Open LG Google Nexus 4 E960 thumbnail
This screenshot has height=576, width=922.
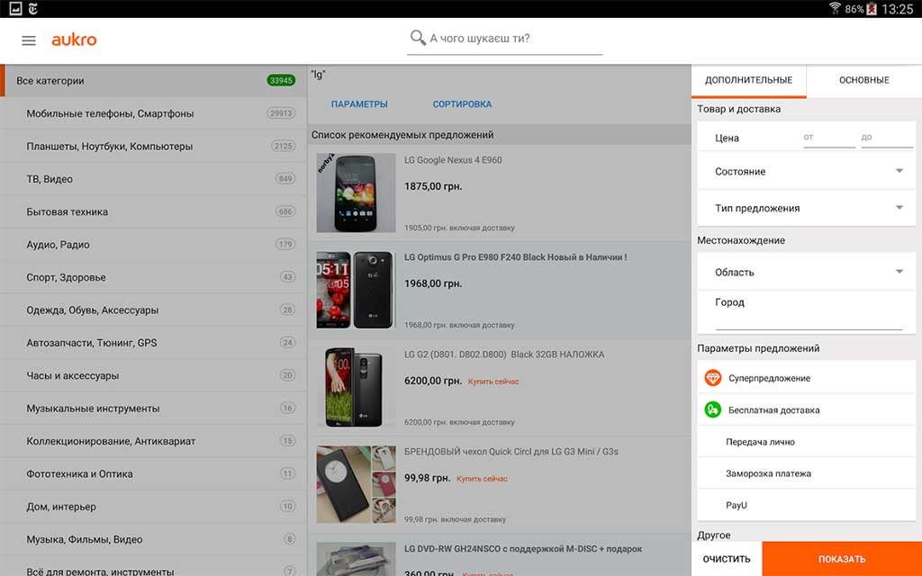(x=356, y=193)
